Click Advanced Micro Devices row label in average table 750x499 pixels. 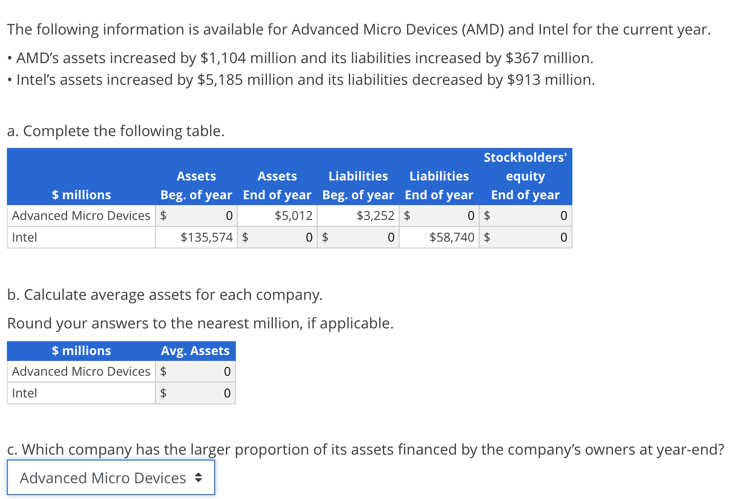[81, 371]
